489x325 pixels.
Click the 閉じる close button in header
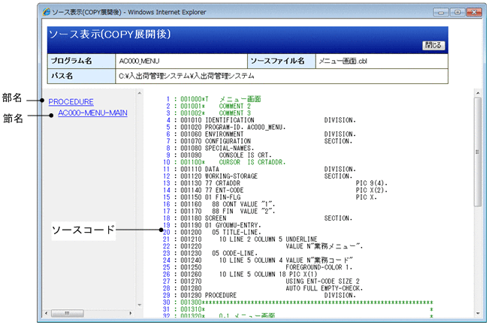(x=433, y=45)
